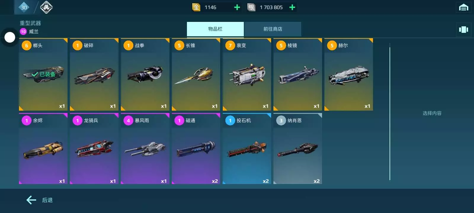The width and height of the screenshot is (474, 213).
Task: Choose the 长锥 weapon card
Action: 196,74
